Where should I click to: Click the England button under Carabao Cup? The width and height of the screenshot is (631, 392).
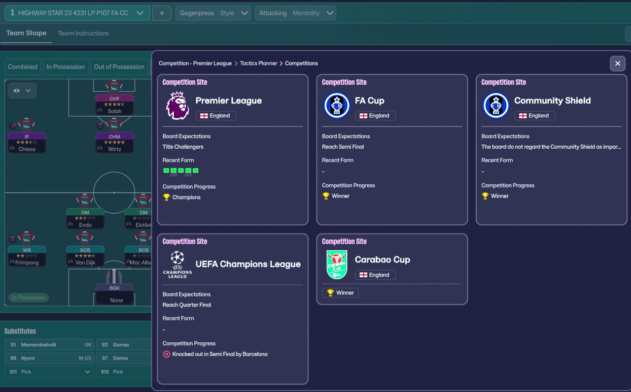tap(375, 275)
